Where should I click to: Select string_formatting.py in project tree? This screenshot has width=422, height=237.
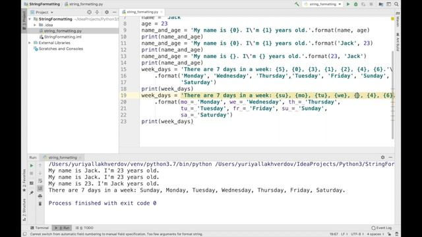click(63, 31)
